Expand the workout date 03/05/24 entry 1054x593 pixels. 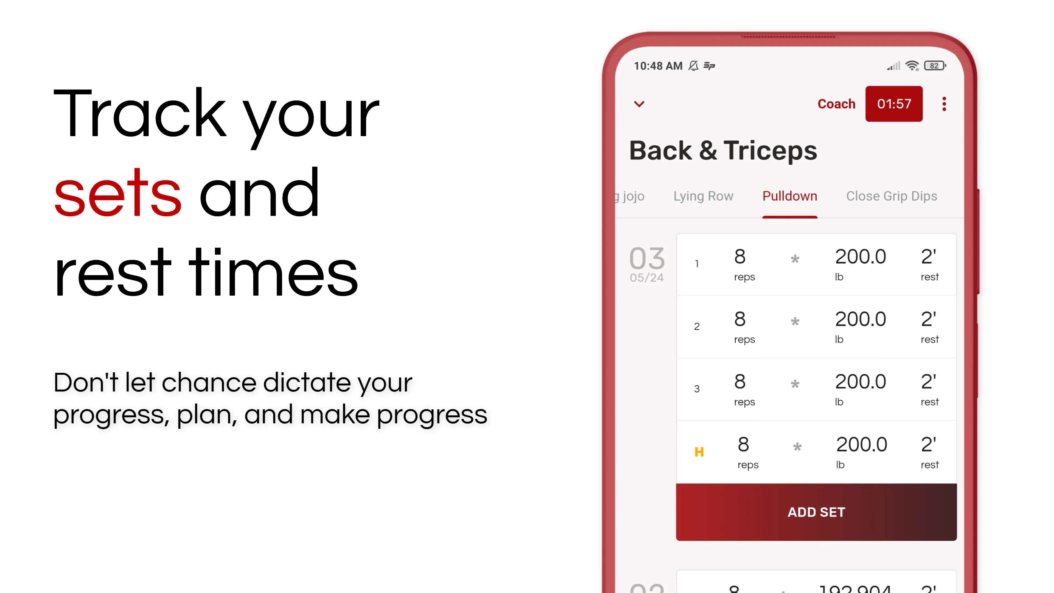[x=646, y=263]
